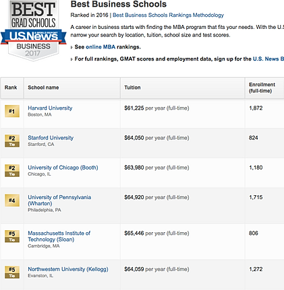Select MIT Sloan enrollment value 806
The width and height of the screenshot is (284, 290).
254,233
